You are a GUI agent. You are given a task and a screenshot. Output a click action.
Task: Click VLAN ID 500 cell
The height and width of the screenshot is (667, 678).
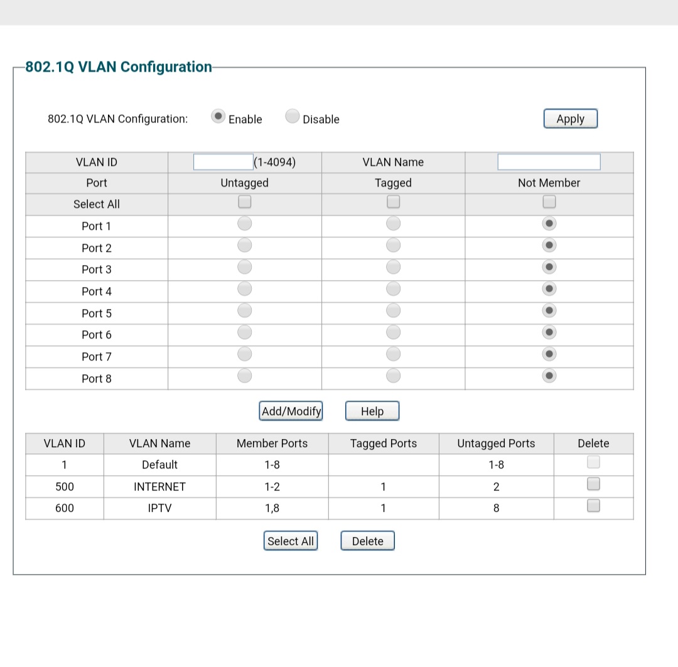(x=65, y=487)
